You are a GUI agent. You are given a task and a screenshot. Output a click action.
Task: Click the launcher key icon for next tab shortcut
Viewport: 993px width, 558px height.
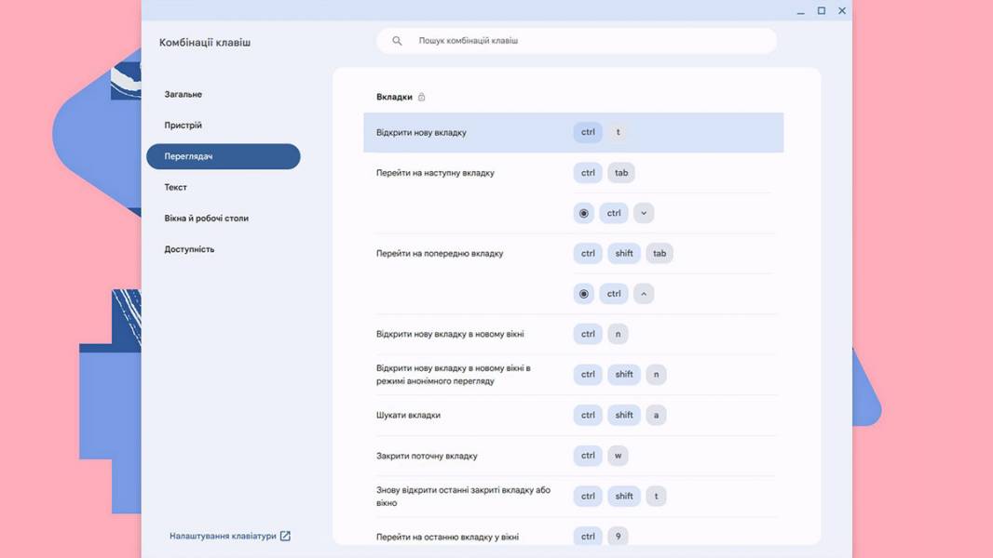(584, 213)
